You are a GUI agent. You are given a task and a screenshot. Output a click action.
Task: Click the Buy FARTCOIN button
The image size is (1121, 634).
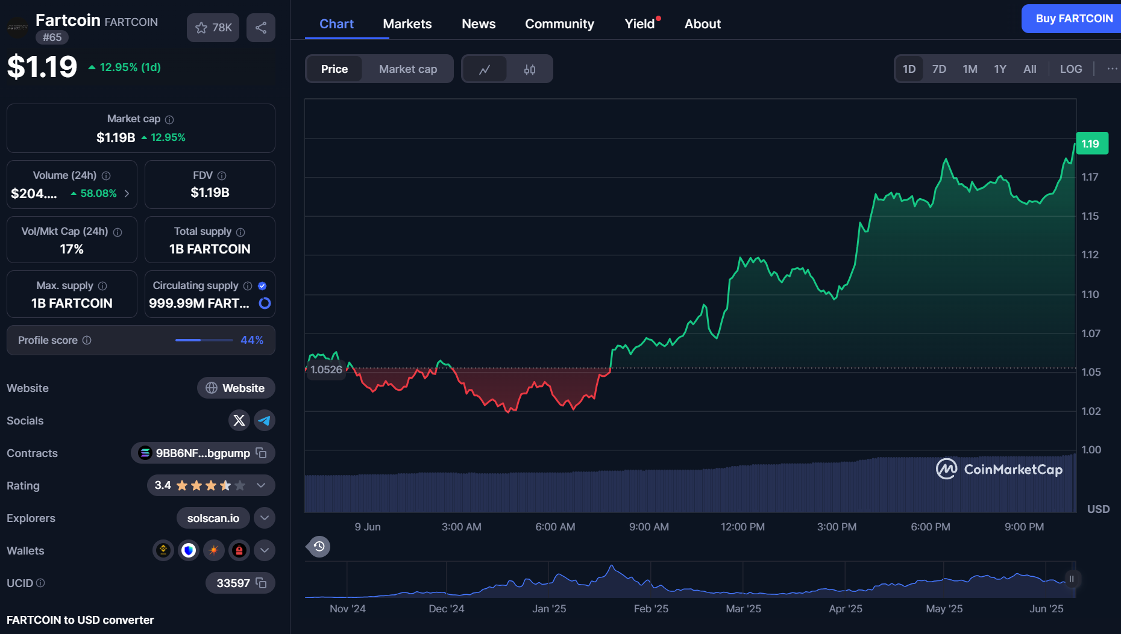click(1073, 19)
